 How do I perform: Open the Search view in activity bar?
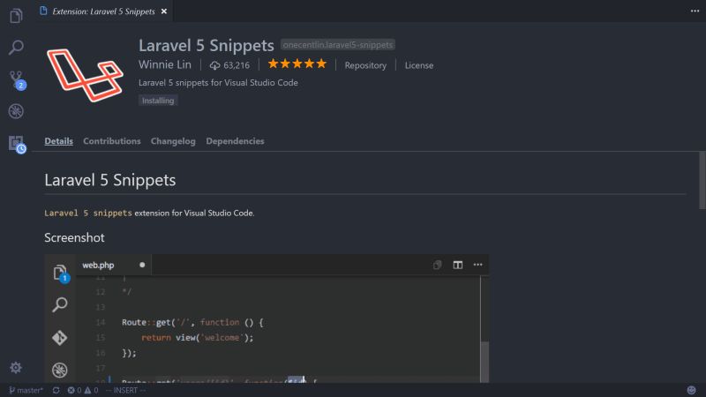(x=16, y=48)
